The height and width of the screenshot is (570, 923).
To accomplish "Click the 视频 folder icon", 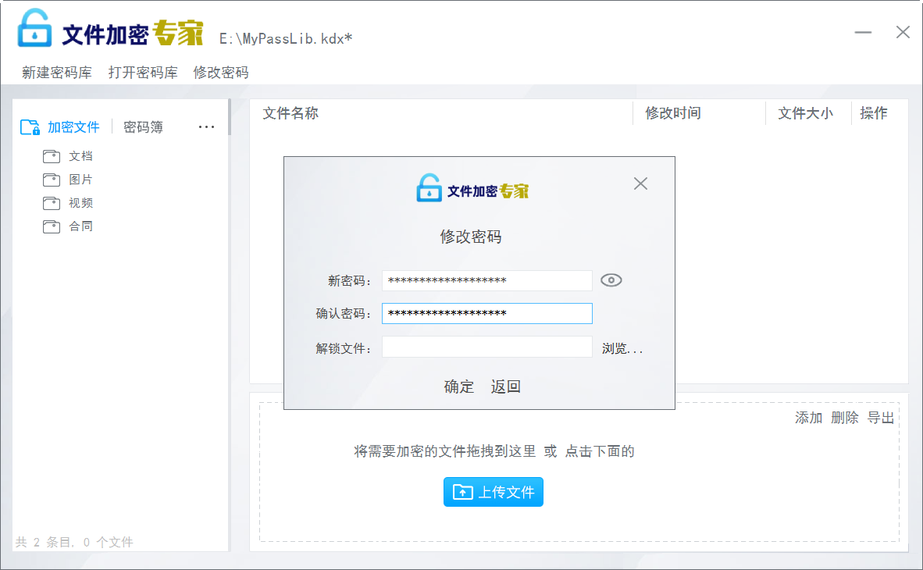I will pyautogui.click(x=52, y=203).
